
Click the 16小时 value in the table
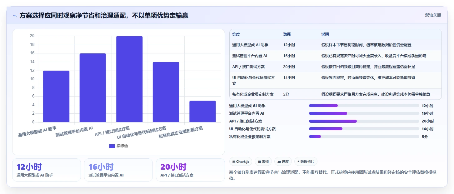(x=289, y=56)
